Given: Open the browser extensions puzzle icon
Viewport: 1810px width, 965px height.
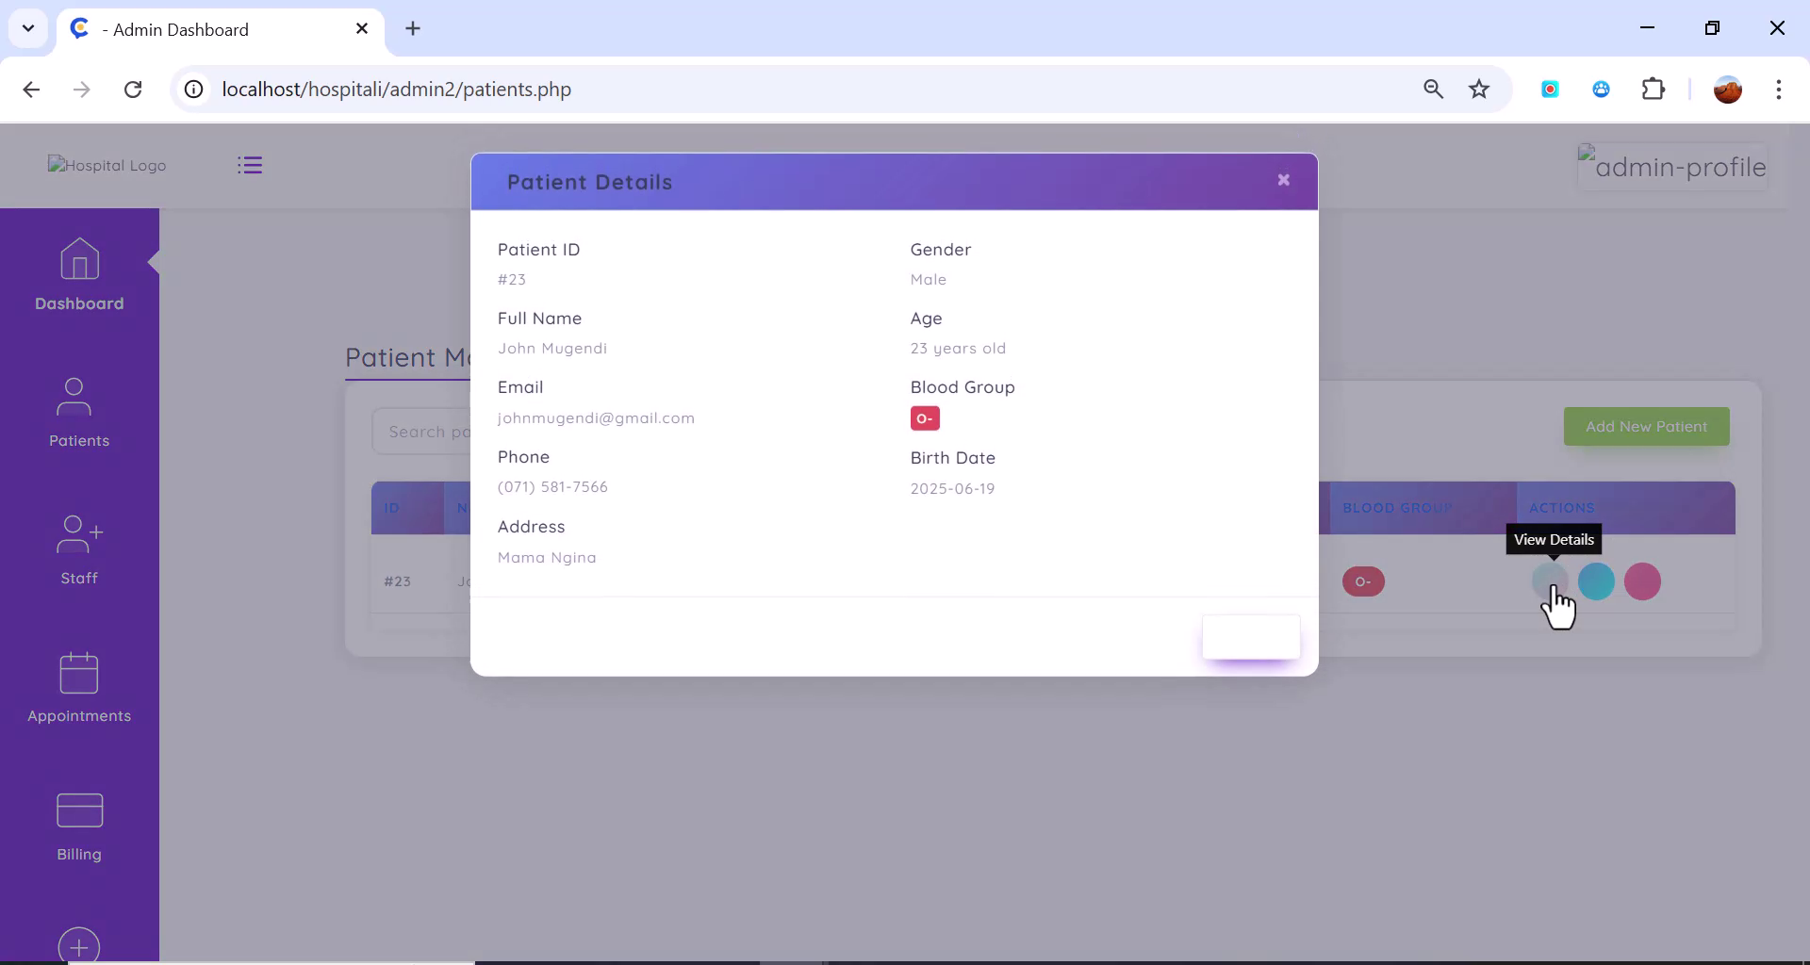Looking at the screenshot, I should pos(1654,89).
